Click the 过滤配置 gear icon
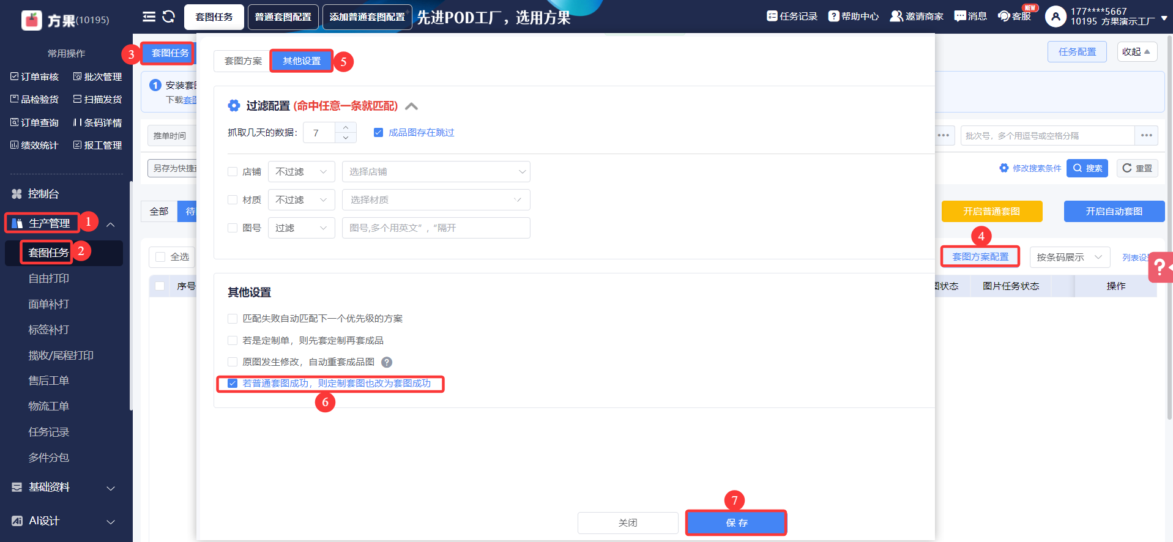This screenshot has width=1173, height=542. (234, 106)
